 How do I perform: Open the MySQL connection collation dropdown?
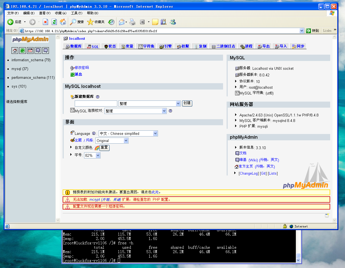point(135,111)
